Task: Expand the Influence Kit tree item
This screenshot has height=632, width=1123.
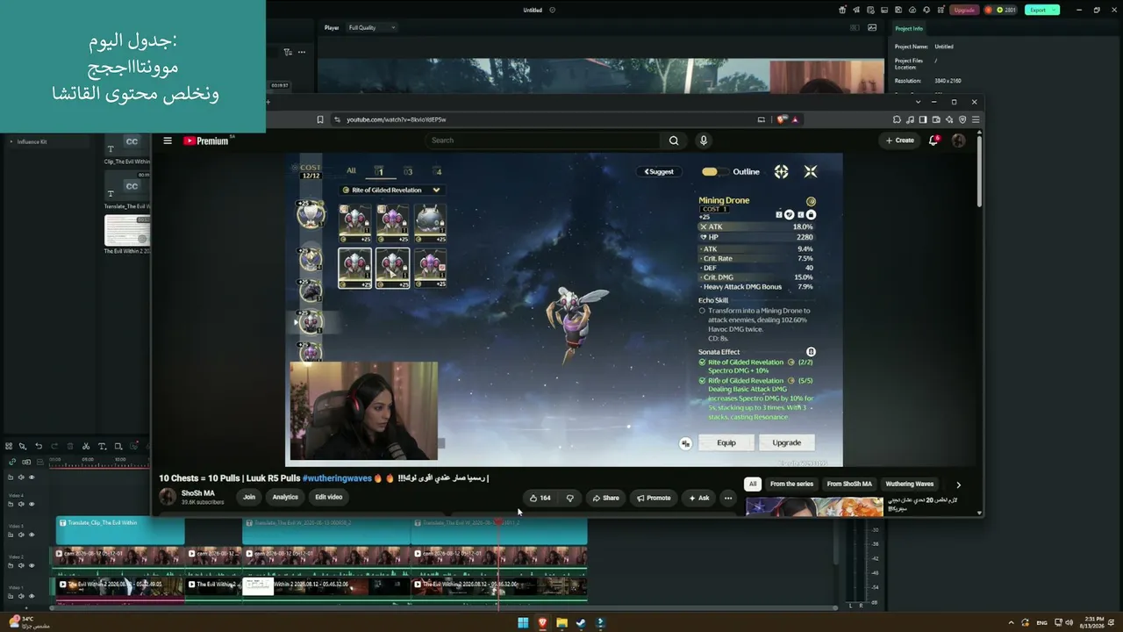Action: pos(11,141)
